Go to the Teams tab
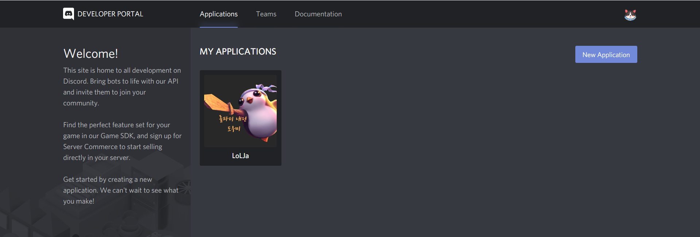700x237 pixels. [266, 14]
